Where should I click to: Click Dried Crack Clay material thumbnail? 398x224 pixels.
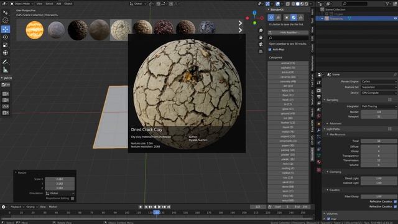[x=121, y=30]
